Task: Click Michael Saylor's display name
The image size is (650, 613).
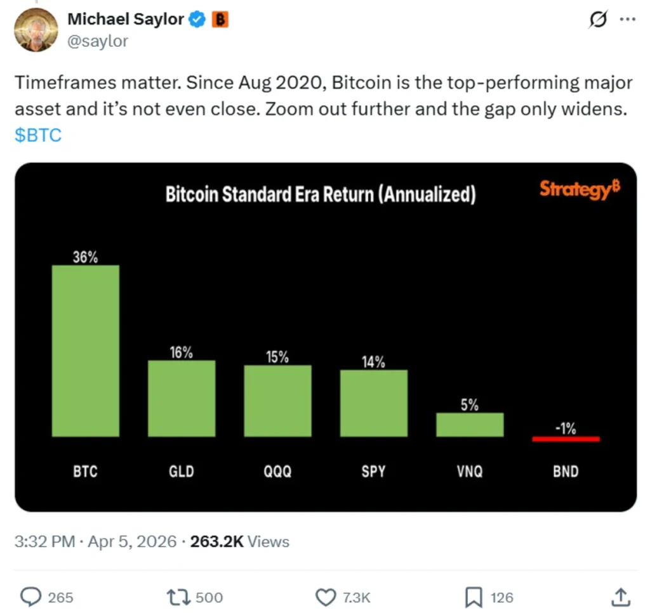Action: [x=126, y=19]
